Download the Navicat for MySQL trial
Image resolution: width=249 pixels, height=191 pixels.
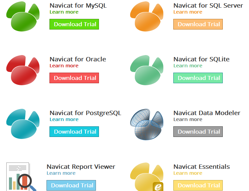(74, 24)
